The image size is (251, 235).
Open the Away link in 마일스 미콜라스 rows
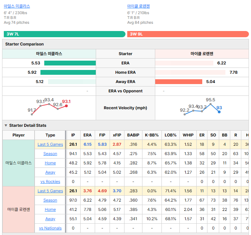point(50,172)
